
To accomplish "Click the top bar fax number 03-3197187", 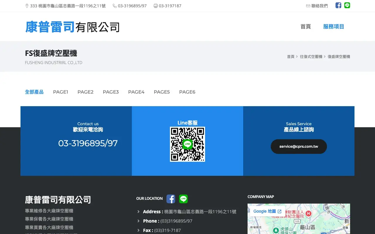I will tap(170, 6).
